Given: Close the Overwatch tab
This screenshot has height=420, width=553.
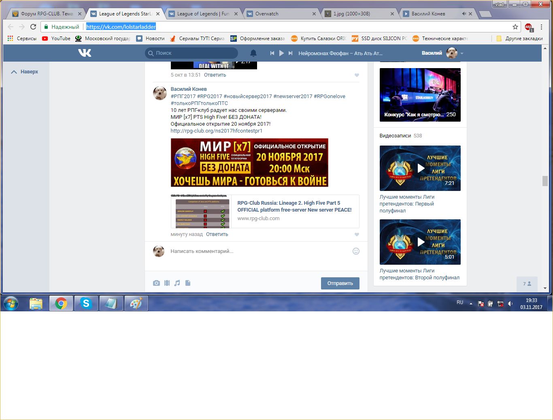Looking at the screenshot, I should (314, 14).
